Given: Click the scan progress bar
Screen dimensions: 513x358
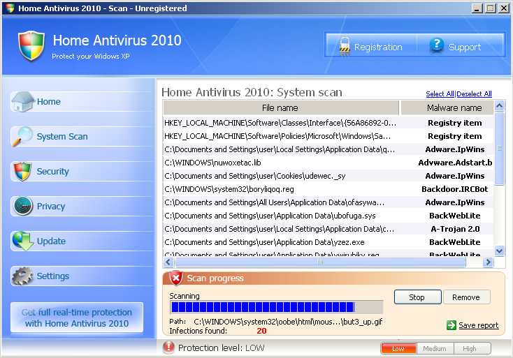Looking at the screenshot, I should click(x=277, y=307).
